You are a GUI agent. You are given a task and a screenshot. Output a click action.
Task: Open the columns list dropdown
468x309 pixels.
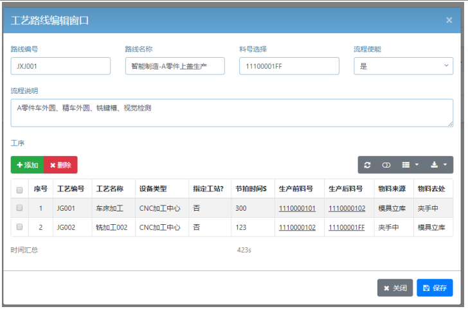[x=410, y=165]
